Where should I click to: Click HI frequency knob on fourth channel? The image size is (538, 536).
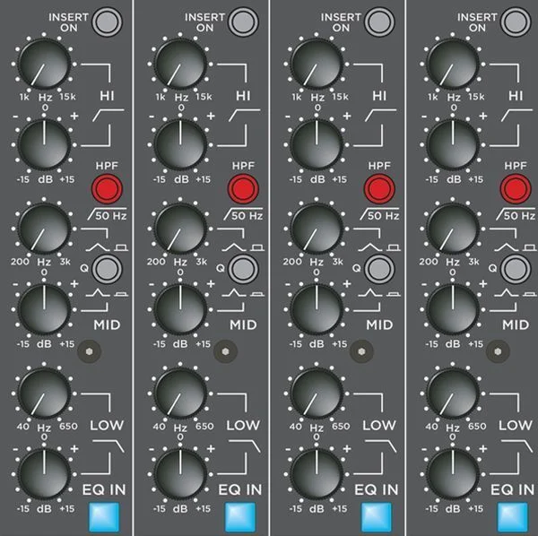tap(453, 65)
